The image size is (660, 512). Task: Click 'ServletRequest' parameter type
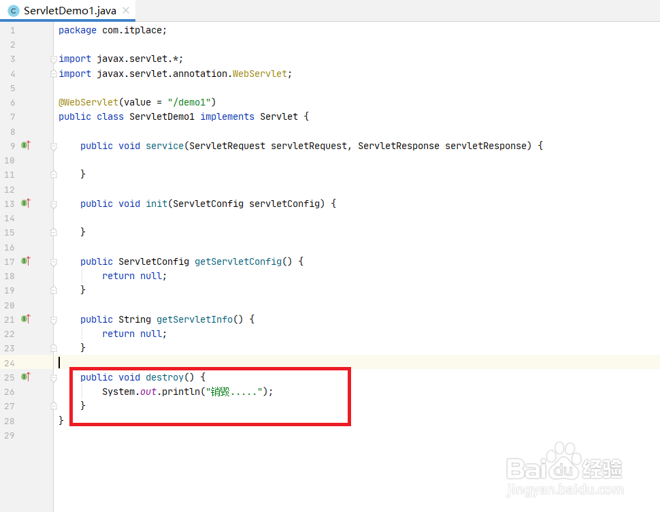[x=227, y=146]
